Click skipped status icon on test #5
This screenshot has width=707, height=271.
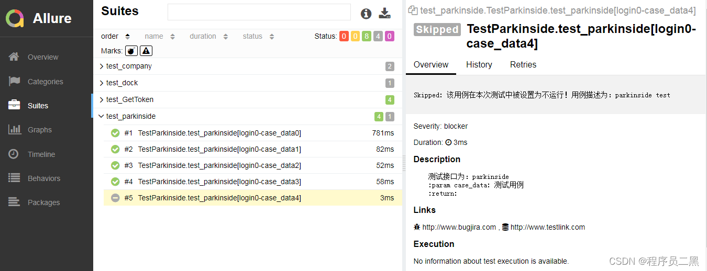pyautogui.click(x=115, y=198)
